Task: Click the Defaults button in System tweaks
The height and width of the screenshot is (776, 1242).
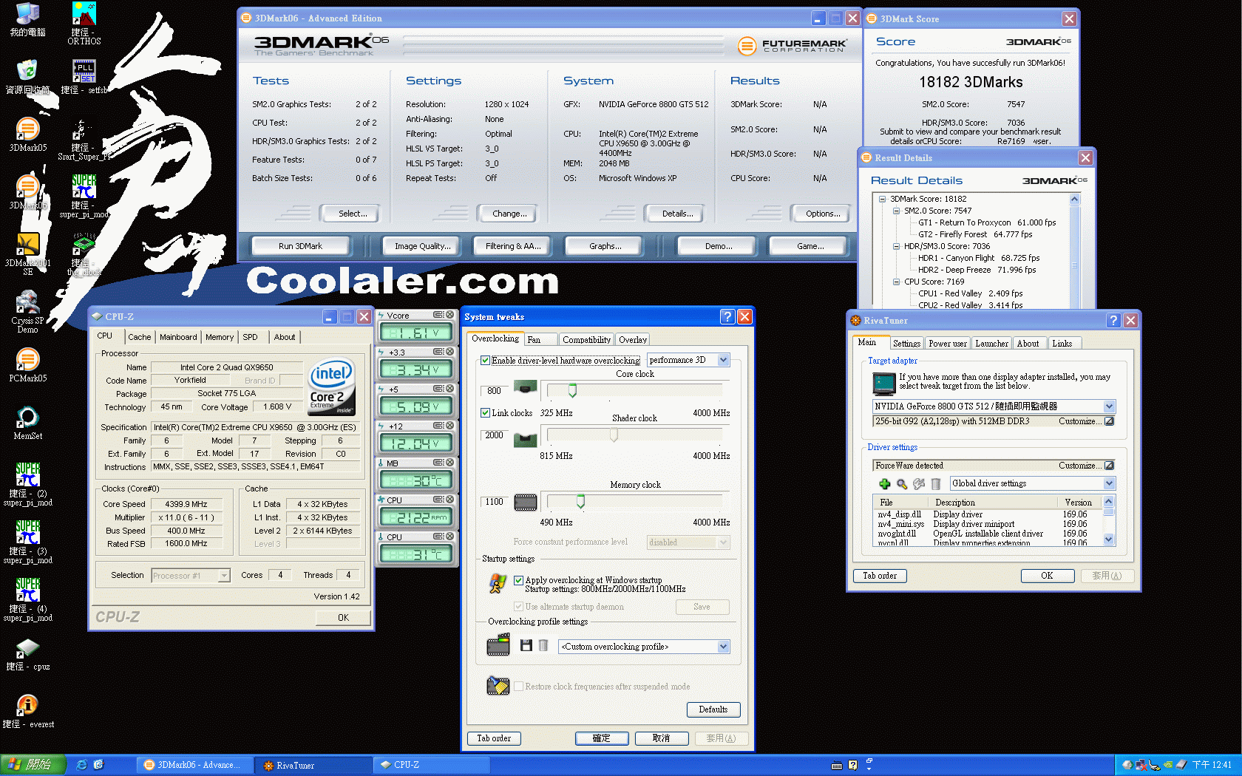Action: pyautogui.click(x=713, y=709)
